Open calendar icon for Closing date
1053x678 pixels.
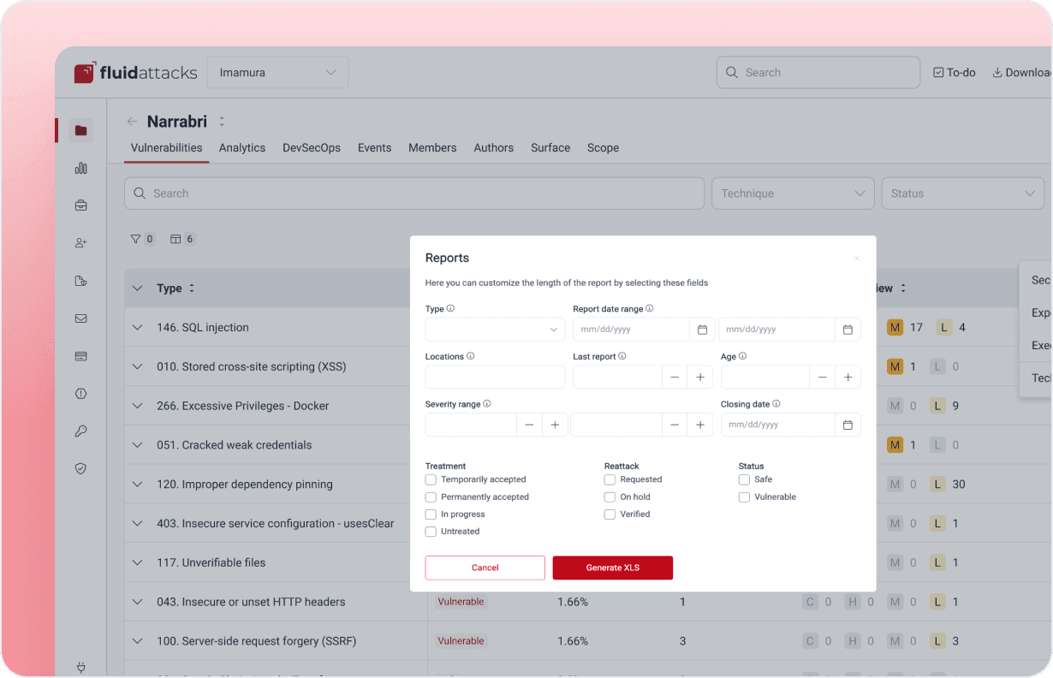848,425
